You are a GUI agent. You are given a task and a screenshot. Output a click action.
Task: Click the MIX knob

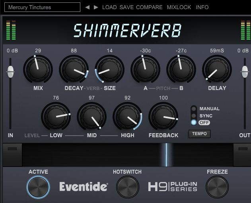coord(38,69)
